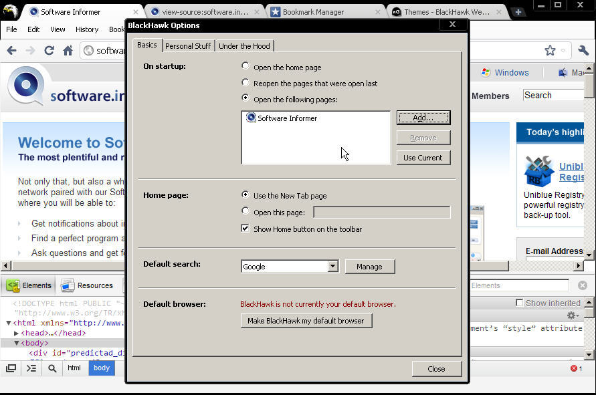Click the magnifier inspect-element icon
Image resolution: width=596 pixels, height=395 pixels.
(x=52, y=368)
